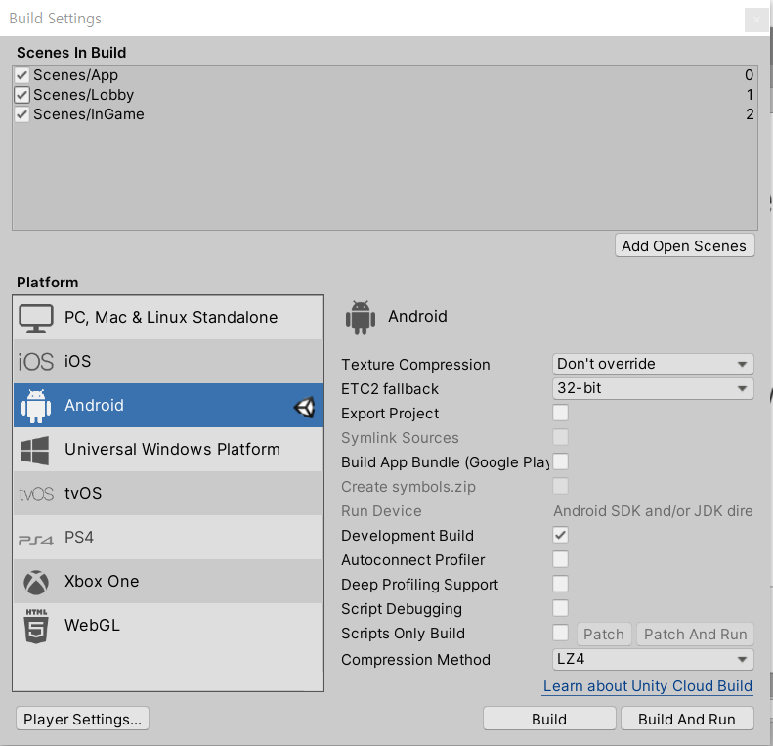The width and height of the screenshot is (773, 746).
Task: Uncheck the Scenes/InGame scene checkbox
Action: click(21, 114)
